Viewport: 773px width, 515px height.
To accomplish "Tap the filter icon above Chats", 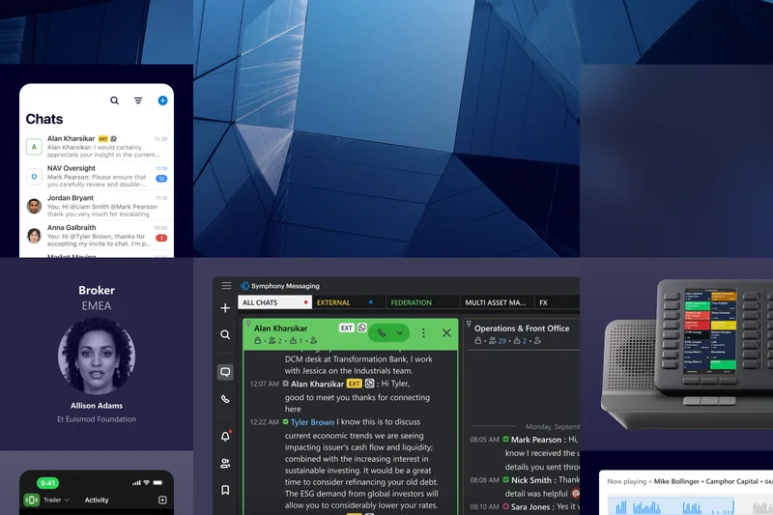I will tap(138, 100).
